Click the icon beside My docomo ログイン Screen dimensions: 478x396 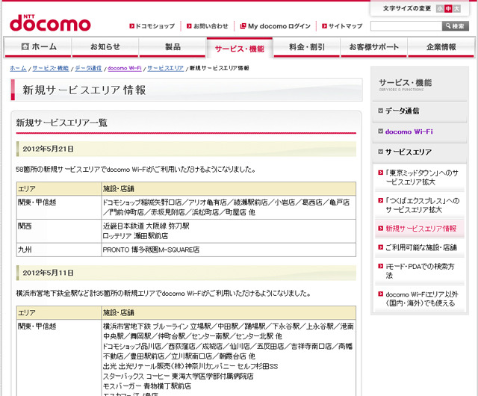tap(243, 26)
